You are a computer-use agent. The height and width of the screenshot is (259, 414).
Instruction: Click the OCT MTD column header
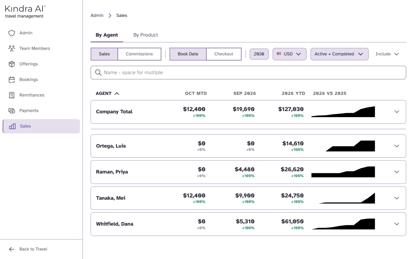[x=196, y=93]
